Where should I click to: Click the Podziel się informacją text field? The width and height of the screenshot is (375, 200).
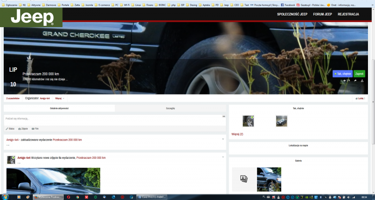(x=115, y=120)
